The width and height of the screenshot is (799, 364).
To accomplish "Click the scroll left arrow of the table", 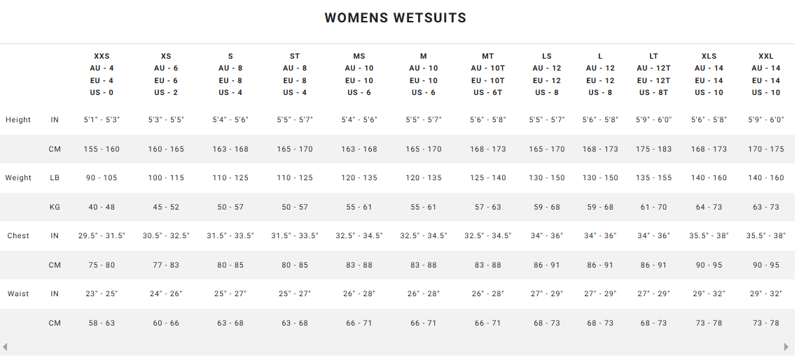I will (5, 347).
